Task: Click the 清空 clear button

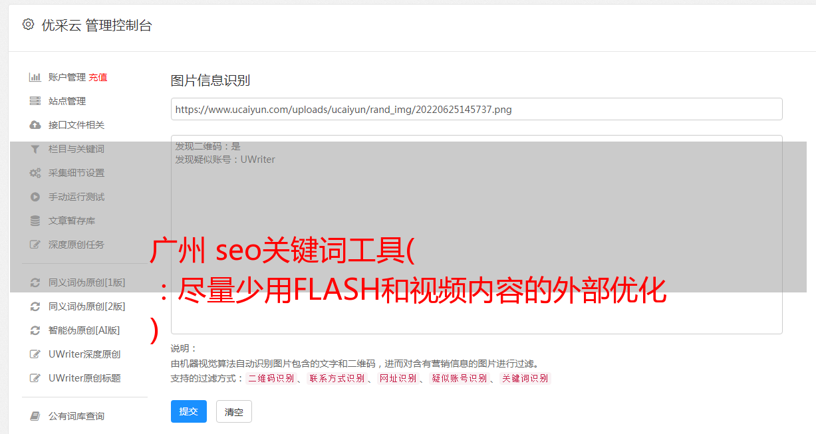Action: point(234,411)
